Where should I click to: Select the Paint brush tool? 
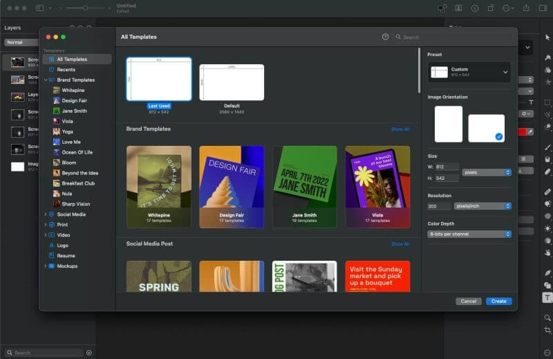(x=547, y=147)
